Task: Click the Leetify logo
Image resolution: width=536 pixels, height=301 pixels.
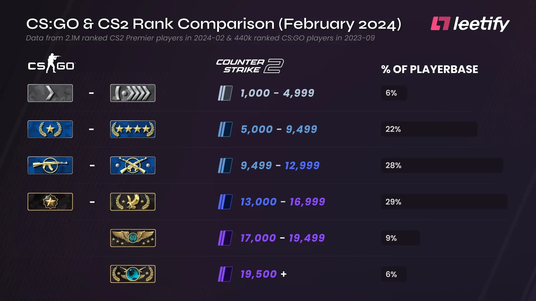Action: click(470, 24)
